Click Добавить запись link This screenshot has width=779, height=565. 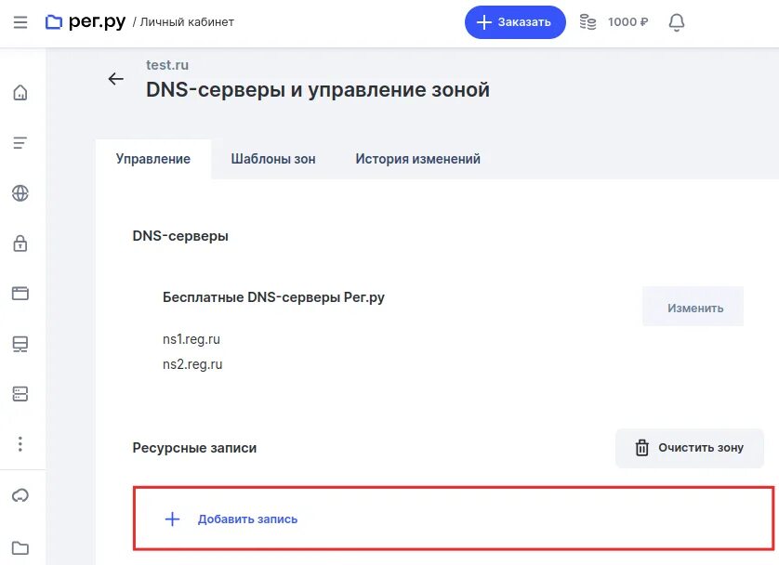(x=247, y=519)
